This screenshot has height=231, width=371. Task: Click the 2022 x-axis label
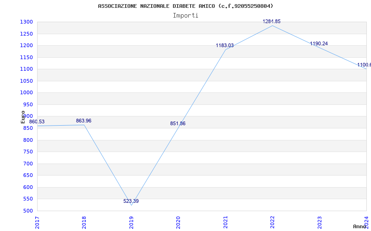coord(272,223)
